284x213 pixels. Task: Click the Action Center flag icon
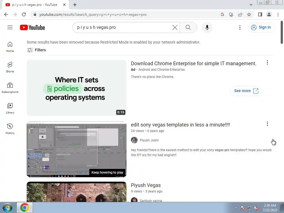click(x=243, y=208)
